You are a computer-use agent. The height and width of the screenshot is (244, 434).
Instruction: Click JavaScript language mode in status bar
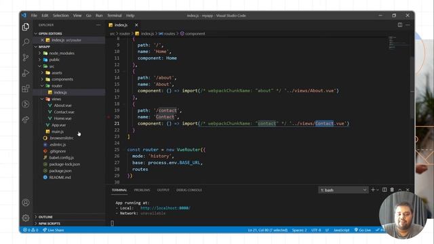(x=341, y=230)
